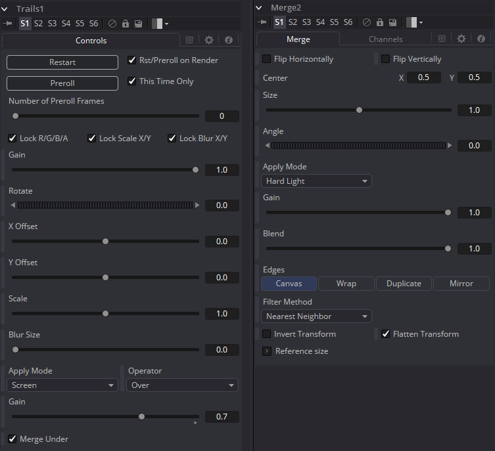Screen dimensions: 495x451
Task: Open Trails1 Apply Mode dropdown (Screen)
Action: [x=62, y=385]
